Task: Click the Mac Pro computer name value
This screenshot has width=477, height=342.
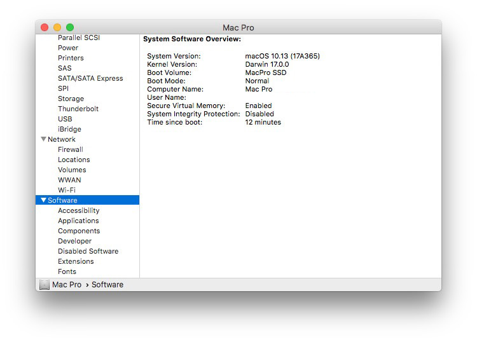Action: pos(259,89)
